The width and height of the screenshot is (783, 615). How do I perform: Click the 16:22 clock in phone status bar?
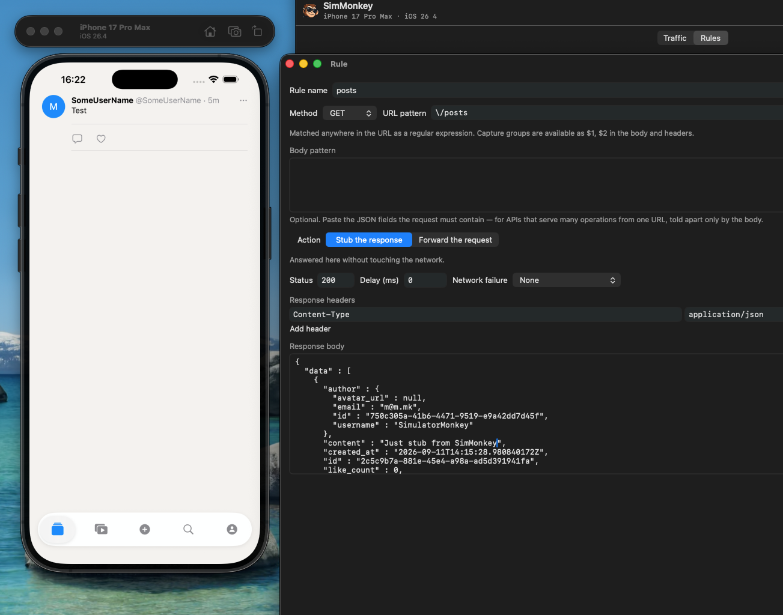73,79
